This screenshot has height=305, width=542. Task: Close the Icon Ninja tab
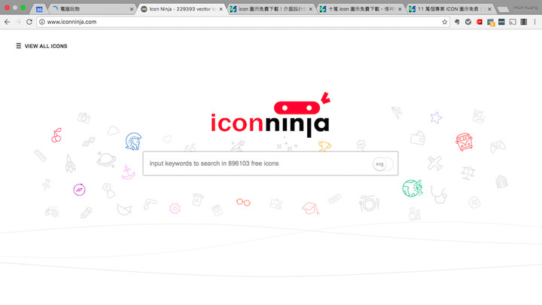[221, 9]
